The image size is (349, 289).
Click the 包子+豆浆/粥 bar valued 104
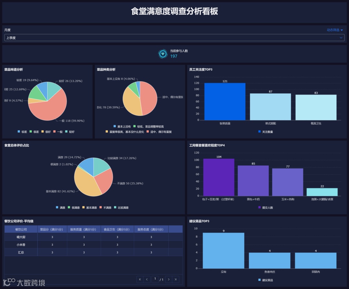pos(219,177)
